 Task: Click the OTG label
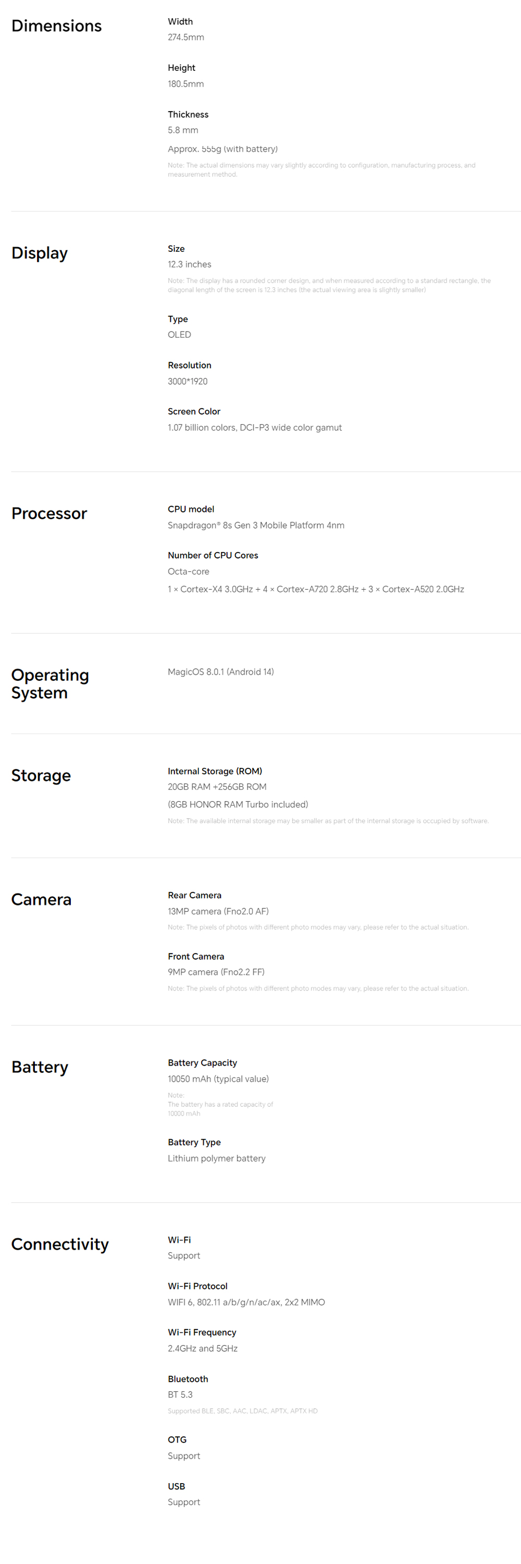pyautogui.click(x=177, y=1439)
